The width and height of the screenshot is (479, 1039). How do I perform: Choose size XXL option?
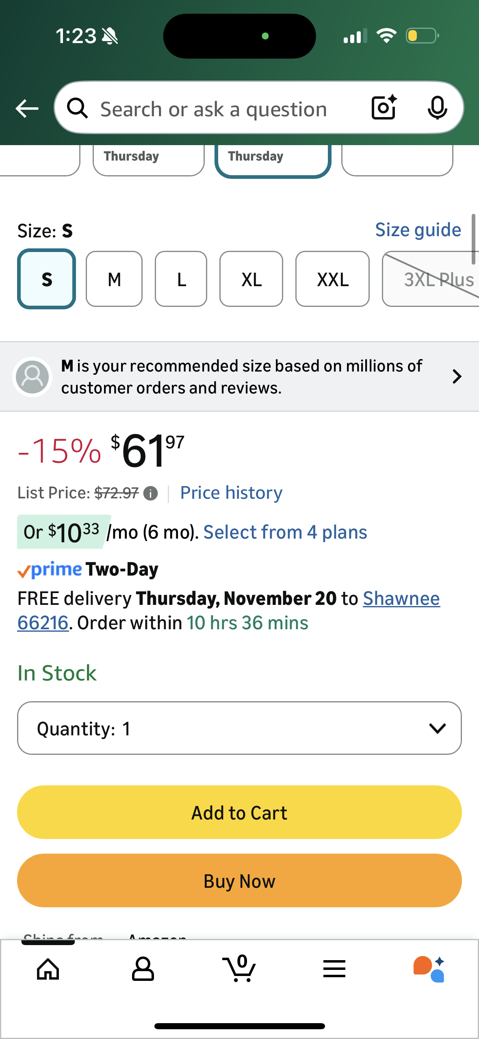point(332,279)
